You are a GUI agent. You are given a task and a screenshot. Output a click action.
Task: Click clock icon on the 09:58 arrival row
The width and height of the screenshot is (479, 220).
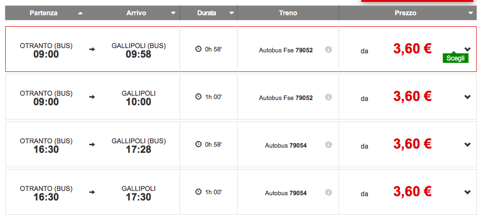198,49
